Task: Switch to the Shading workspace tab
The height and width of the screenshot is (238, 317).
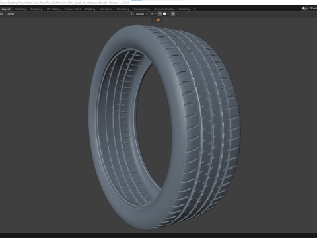Action: [90, 9]
